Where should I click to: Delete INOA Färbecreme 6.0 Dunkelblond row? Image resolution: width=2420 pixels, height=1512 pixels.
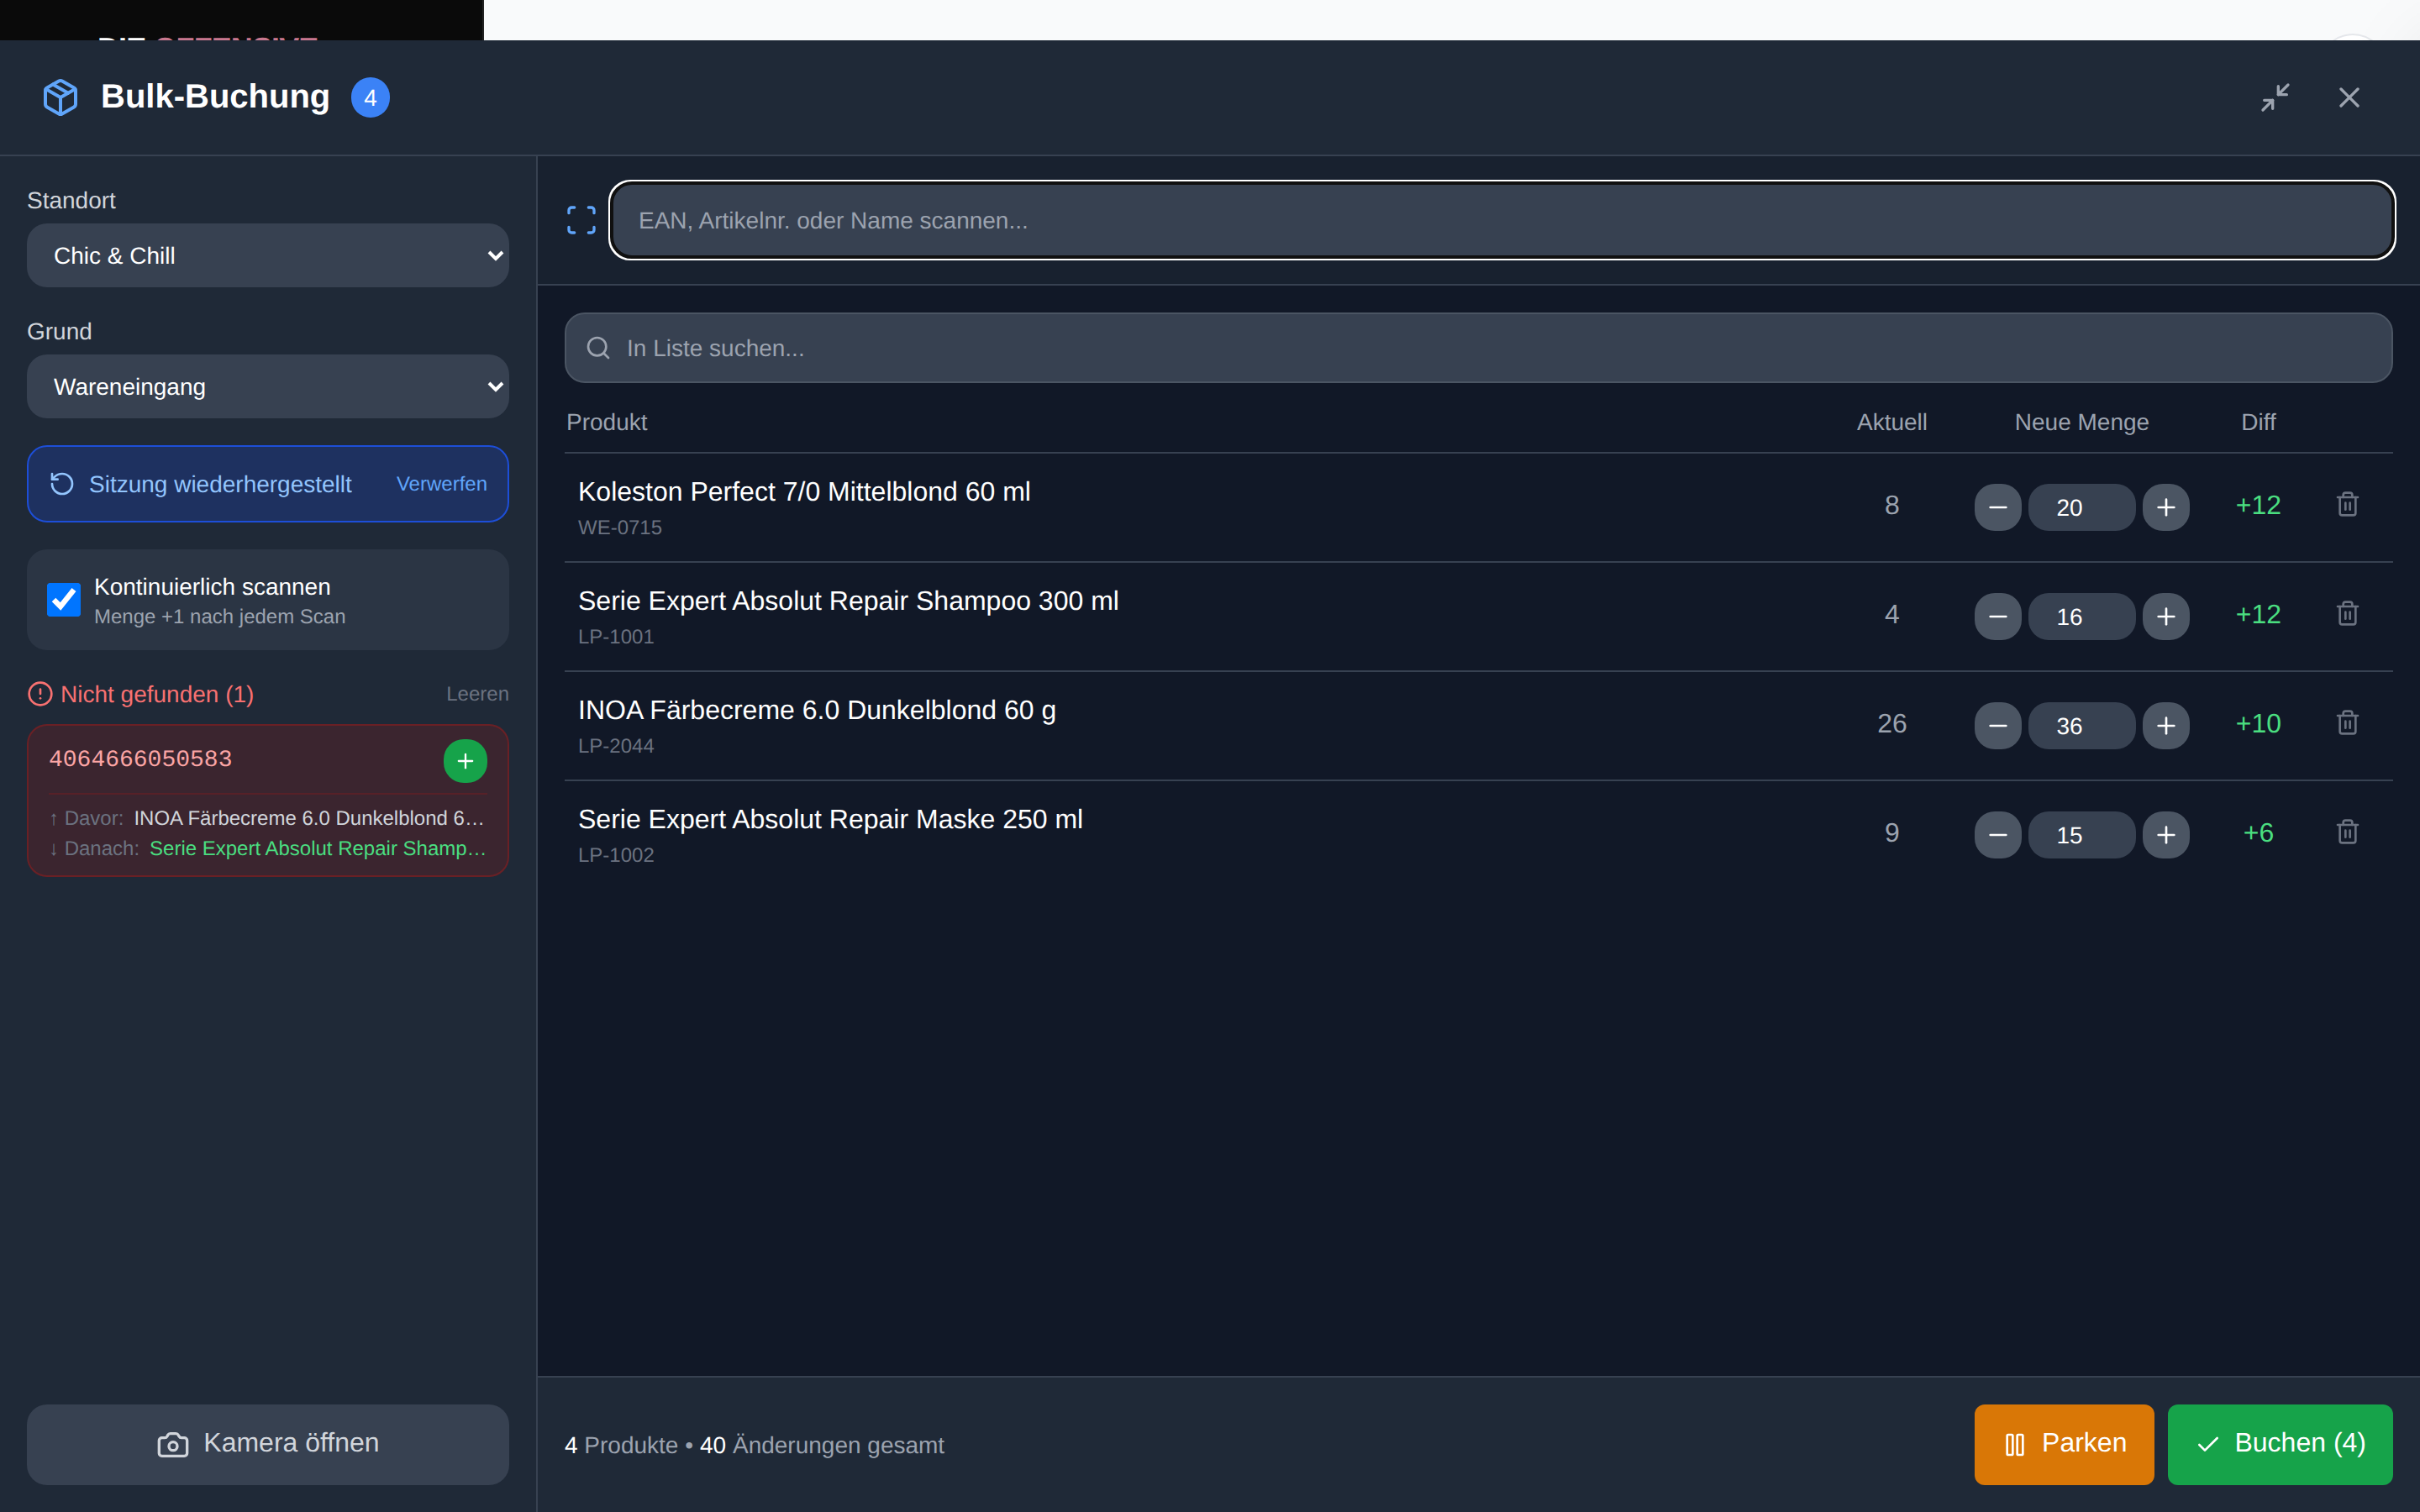(2347, 723)
